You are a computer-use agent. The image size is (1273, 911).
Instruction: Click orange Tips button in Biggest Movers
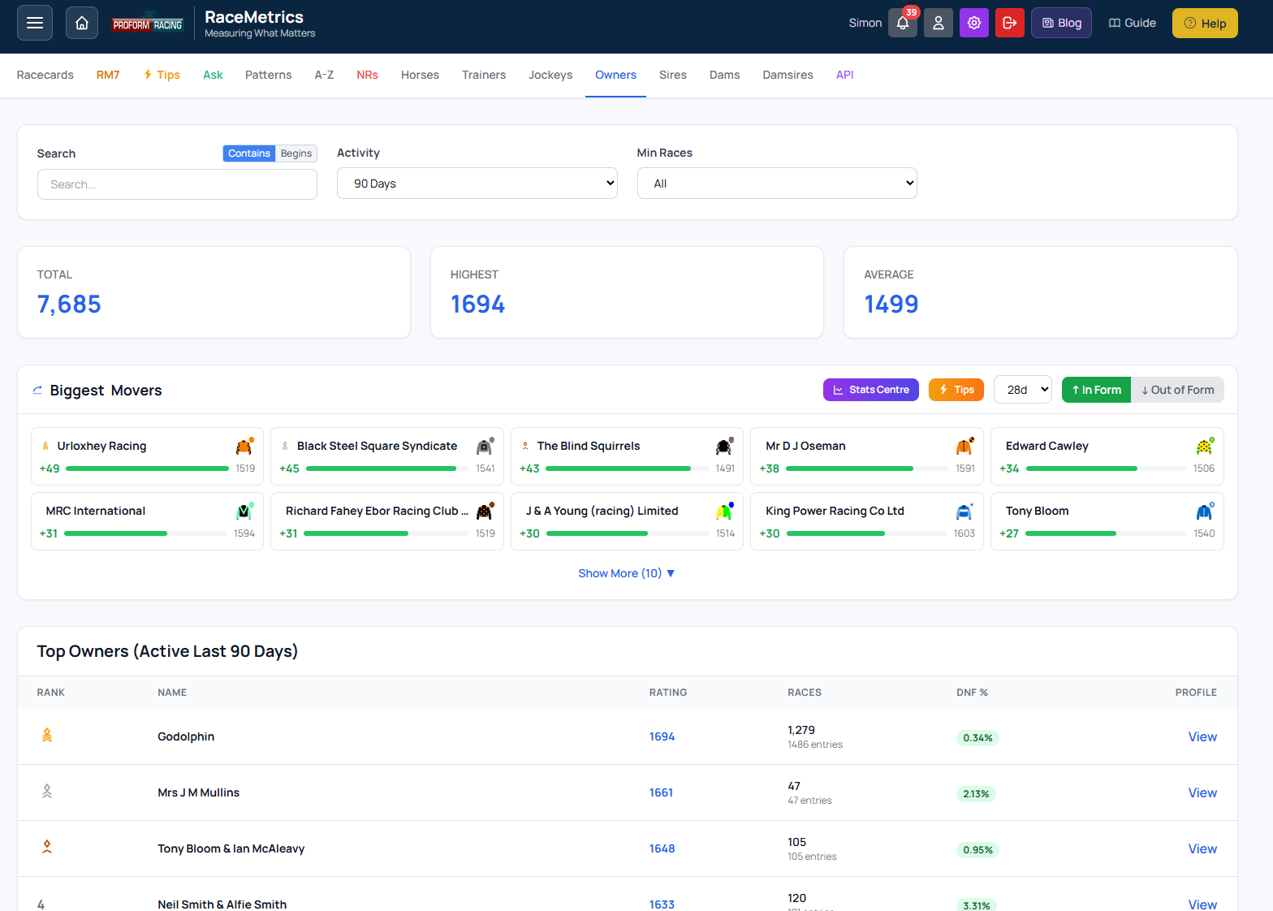[956, 390]
